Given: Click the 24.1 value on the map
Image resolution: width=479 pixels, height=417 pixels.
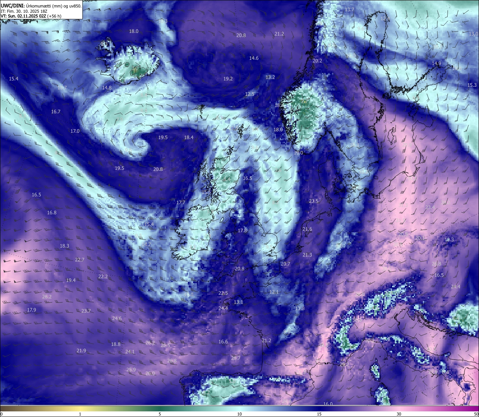Looking at the screenshot, I should 130,352.
